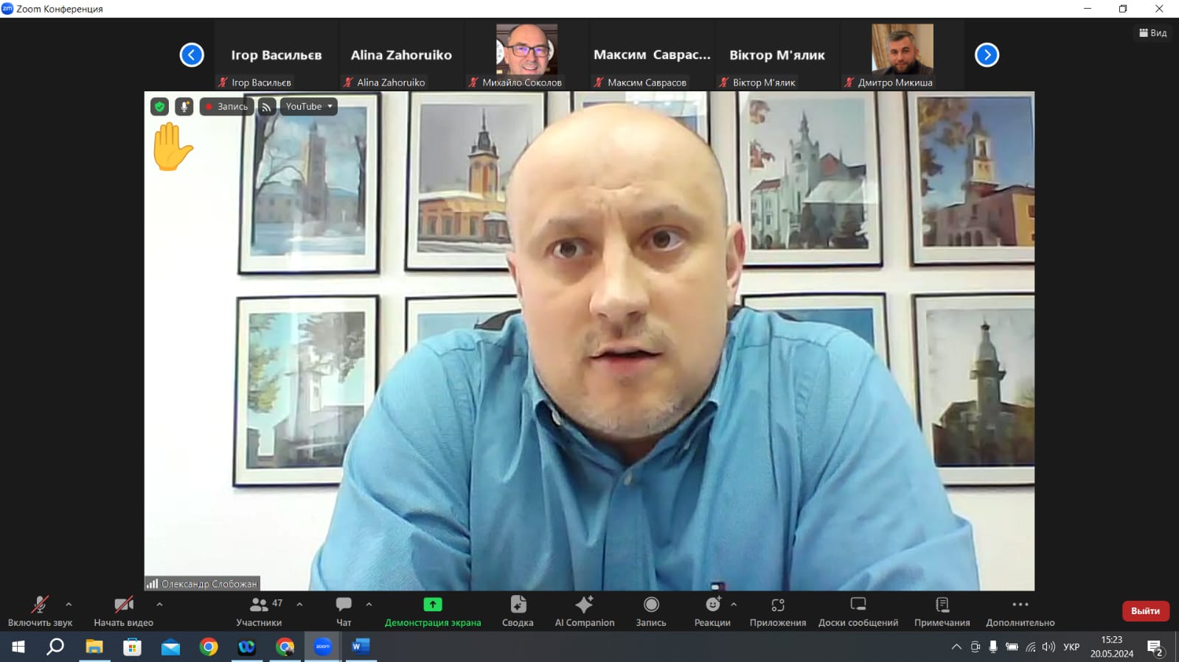Expand chat options arrow next to Чат
Viewport: 1179px width, 662px height.
tap(369, 605)
